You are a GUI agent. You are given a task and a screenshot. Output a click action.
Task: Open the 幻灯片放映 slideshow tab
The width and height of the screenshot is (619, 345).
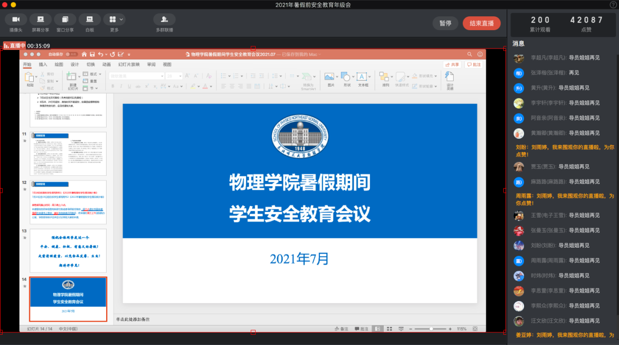coord(129,65)
